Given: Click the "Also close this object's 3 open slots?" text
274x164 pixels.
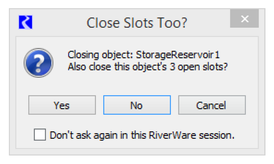Looking at the screenshot, I should pos(147,66).
